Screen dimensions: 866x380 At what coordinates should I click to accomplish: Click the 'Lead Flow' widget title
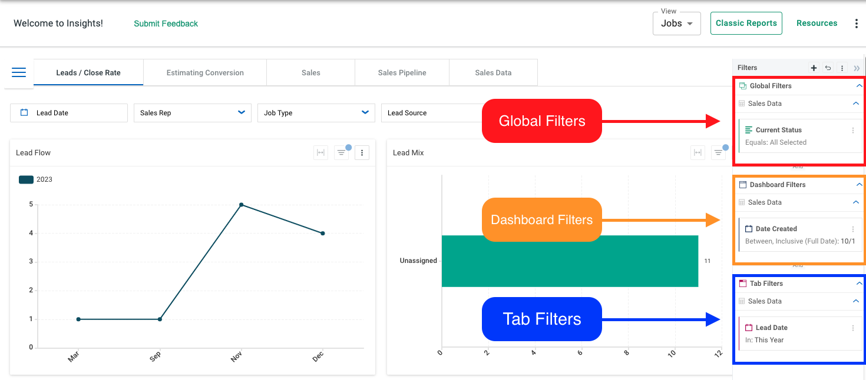pyautogui.click(x=33, y=153)
